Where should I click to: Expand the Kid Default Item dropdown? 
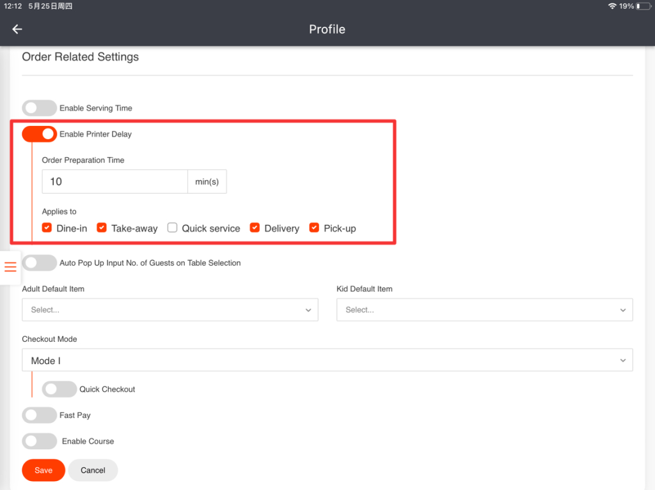[484, 310]
